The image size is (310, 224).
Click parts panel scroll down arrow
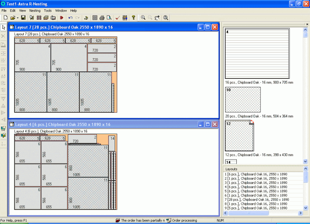click(305, 161)
